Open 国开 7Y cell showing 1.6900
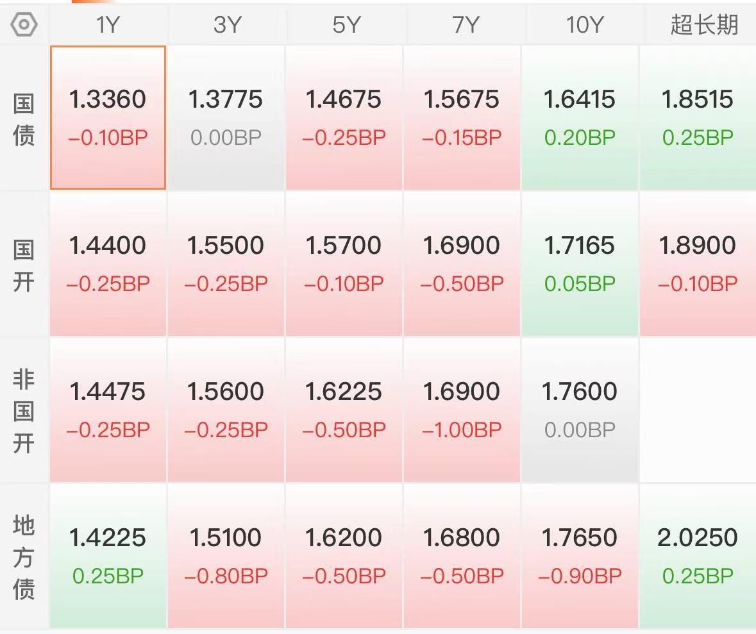756x634 pixels. (x=463, y=263)
